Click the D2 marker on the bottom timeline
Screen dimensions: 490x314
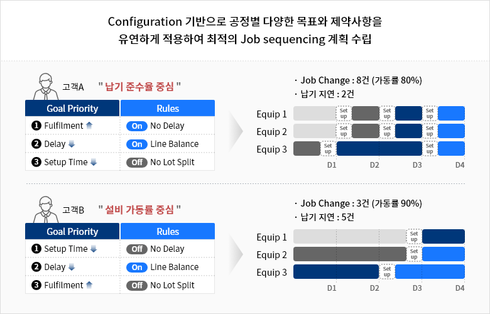coord(374,288)
